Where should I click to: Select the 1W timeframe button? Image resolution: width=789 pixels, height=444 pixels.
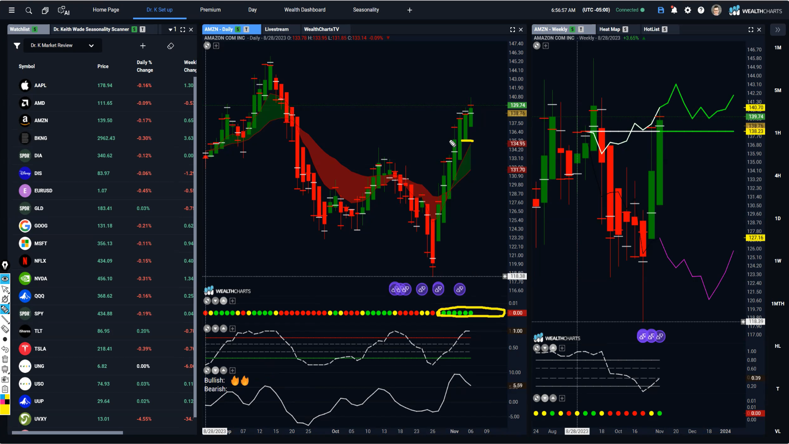pos(777,261)
